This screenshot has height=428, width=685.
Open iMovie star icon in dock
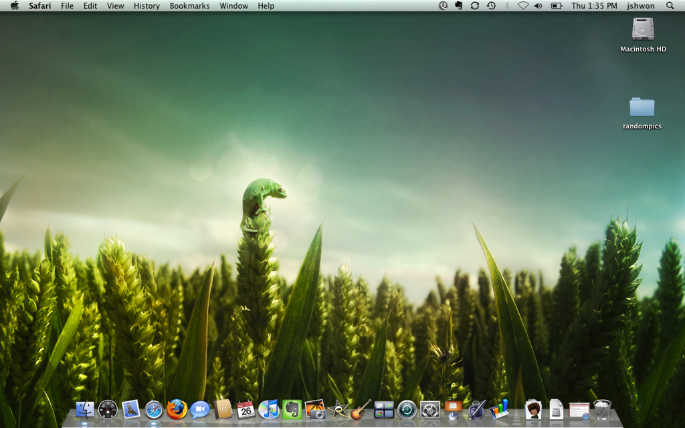pos(338,410)
